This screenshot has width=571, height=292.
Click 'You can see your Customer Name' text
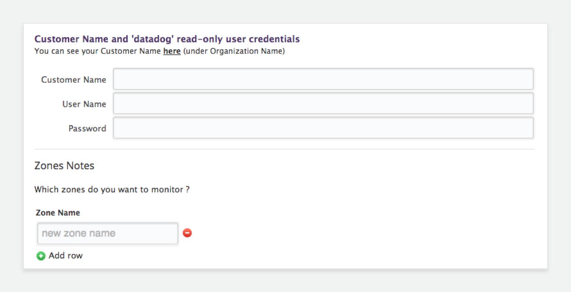coord(98,51)
